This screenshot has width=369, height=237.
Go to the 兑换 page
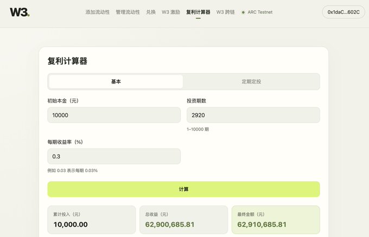click(151, 12)
